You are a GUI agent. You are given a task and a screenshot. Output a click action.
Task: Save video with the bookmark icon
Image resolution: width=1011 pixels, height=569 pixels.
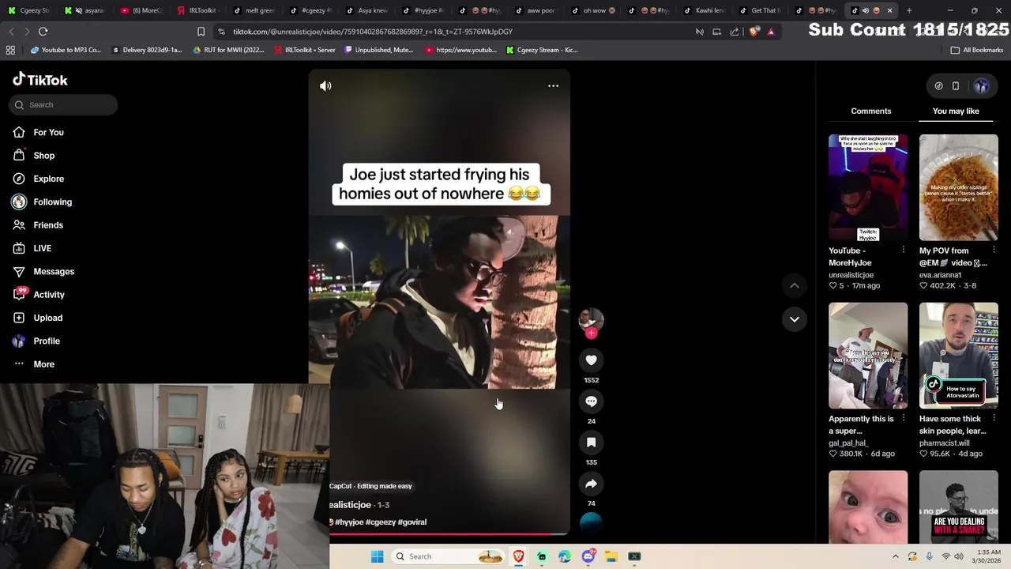[x=591, y=443]
